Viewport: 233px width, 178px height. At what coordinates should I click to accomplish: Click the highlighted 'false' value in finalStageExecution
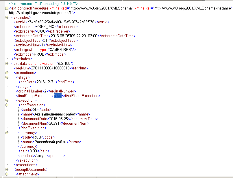coord(58,96)
